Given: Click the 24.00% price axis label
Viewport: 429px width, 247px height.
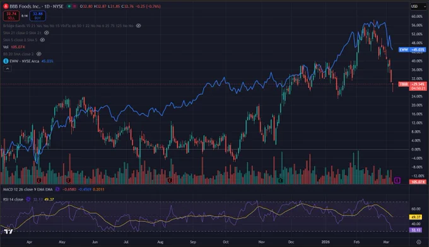Looking at the screenshot, I should tap(416, 96).
